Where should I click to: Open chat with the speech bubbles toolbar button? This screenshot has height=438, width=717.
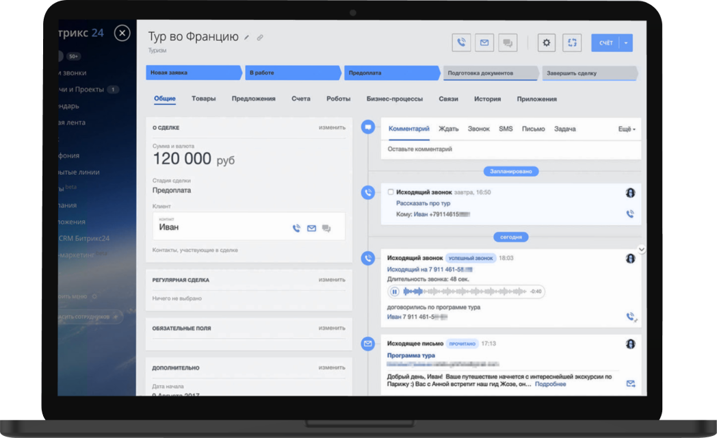tap(508, 42)
